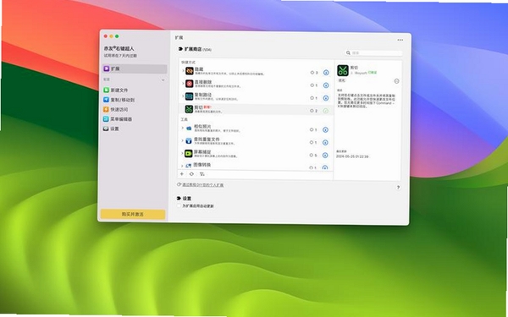This screenshot has height=317, width=508.
Task: Click the green installed checkmark on 剪切
Action: [326, 111]
